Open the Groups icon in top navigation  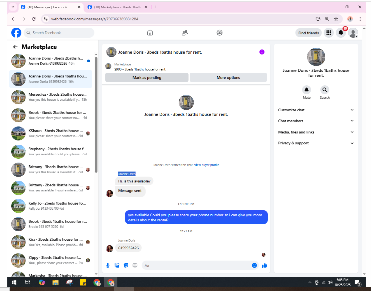point(220,33)
